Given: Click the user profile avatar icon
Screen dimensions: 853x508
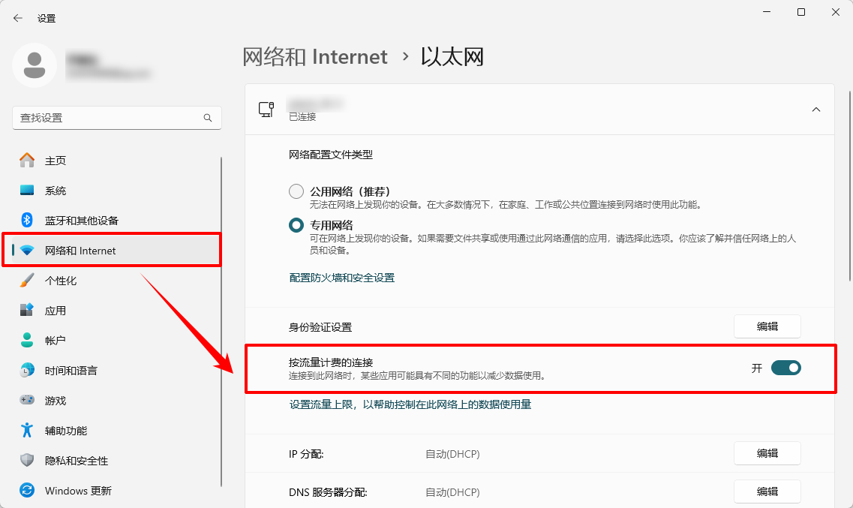Looking at the screenshot, I should (x=35, y=65).
